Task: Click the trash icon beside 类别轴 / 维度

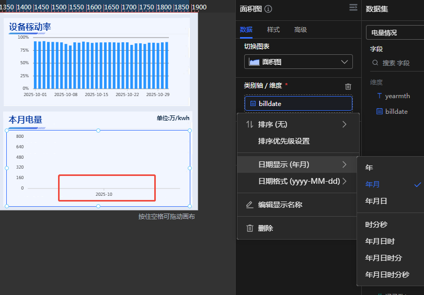Action: click(348, 86)
